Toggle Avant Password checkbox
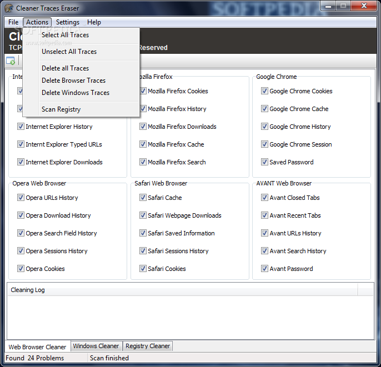Screen dimensions: 381x367 (264, 268)
